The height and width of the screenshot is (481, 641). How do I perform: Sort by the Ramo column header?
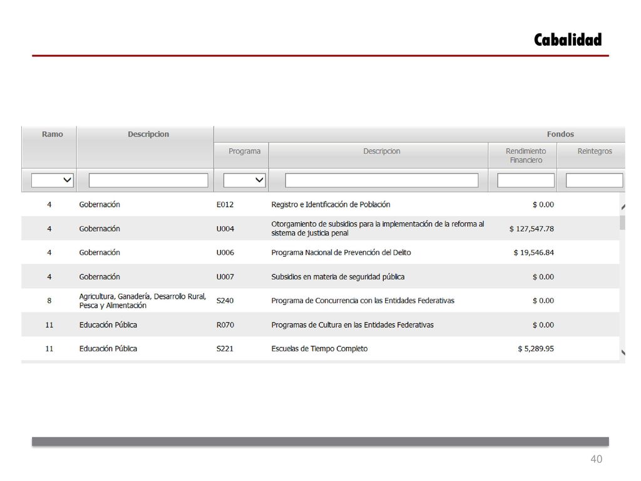(x=53, y=134)
